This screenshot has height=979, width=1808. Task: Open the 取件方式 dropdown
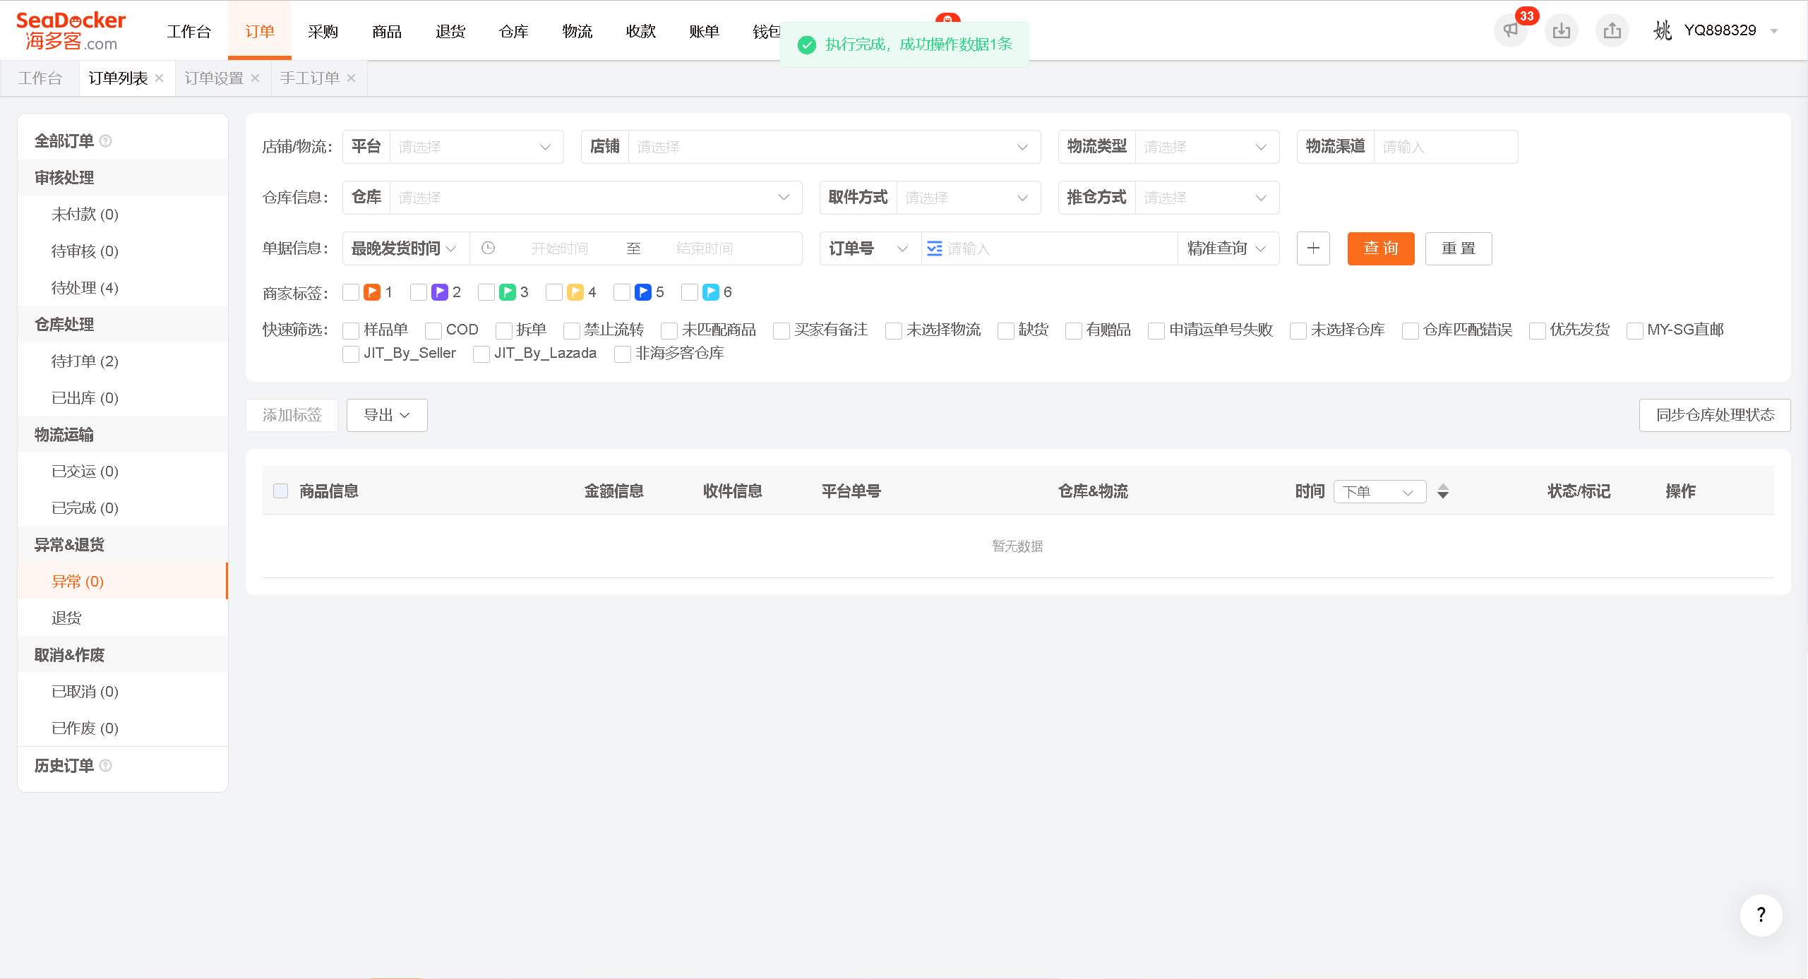click(x=969, y=198)
